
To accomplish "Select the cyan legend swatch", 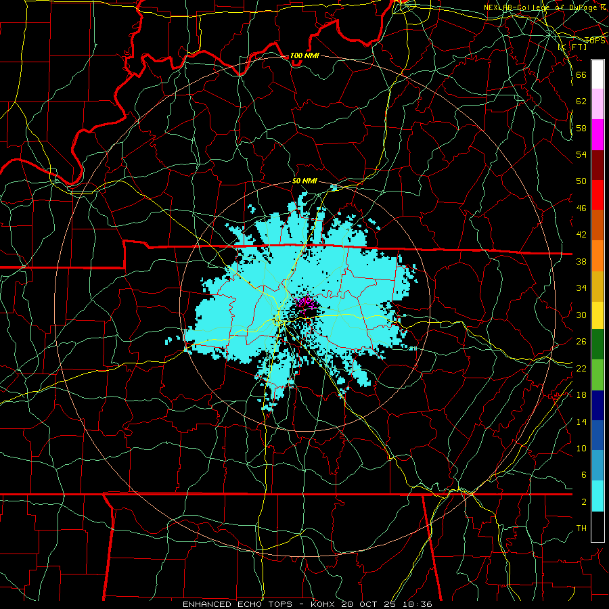I will tap(597, 496).
